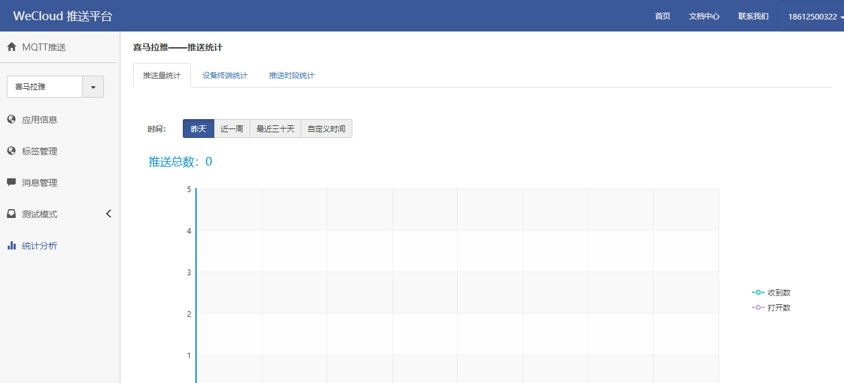The height and width of the screenshot is (383, 844).
Task: Click the 喜马拉雅——推送统计 heading
Action: tap(178, 47)
